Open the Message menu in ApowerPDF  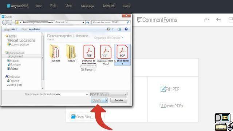(x=87, y=6)
